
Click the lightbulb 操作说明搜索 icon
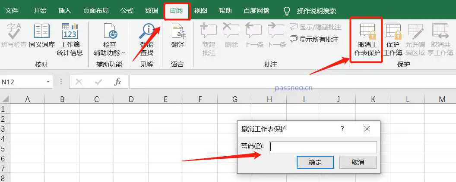coord(287,11)
